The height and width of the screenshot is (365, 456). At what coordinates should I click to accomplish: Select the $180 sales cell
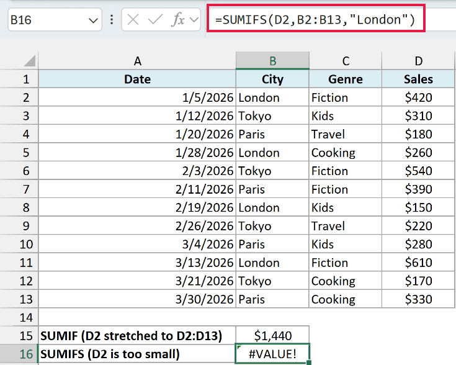tap(418, 134)
